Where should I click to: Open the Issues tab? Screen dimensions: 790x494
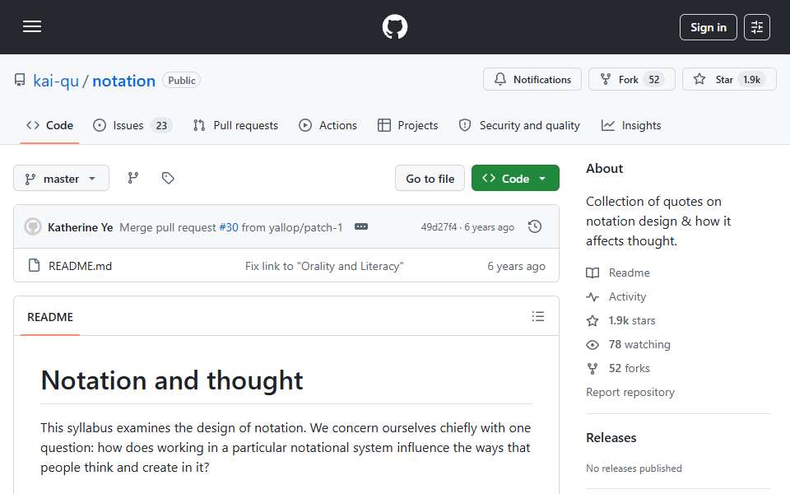[132, 125]
